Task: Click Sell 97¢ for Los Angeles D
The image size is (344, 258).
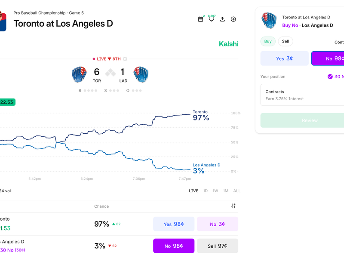Action: (218, 246)
